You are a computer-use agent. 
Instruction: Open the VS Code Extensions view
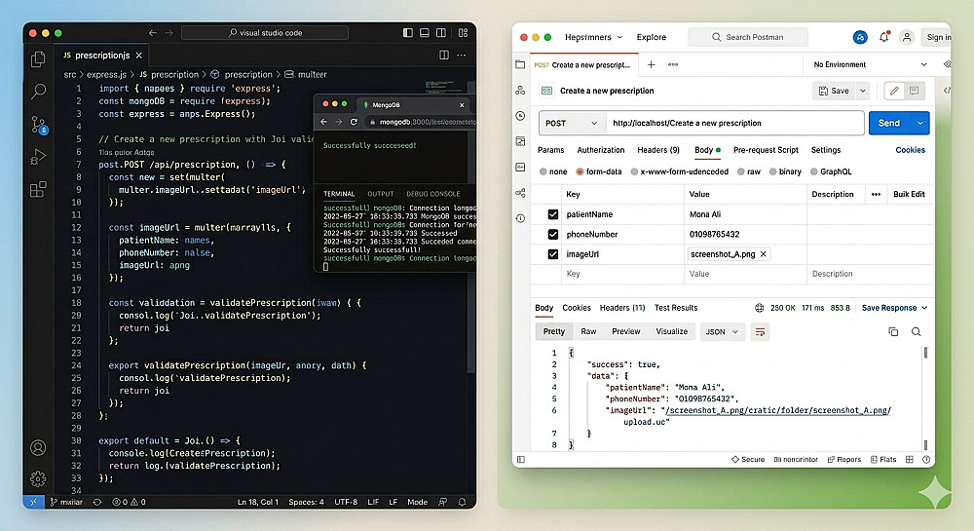39,189
